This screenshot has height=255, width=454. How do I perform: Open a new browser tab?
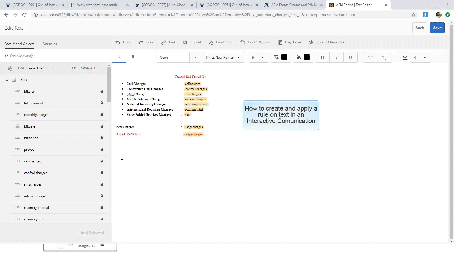[x=397, y=5]
